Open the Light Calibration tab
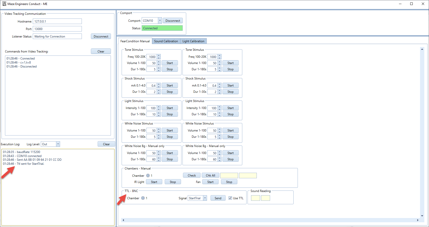This screenshot has width=429, height=227. pos(193,41)
